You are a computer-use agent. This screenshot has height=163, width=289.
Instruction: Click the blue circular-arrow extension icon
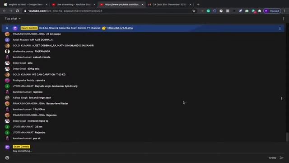click(x=215, y=11)
